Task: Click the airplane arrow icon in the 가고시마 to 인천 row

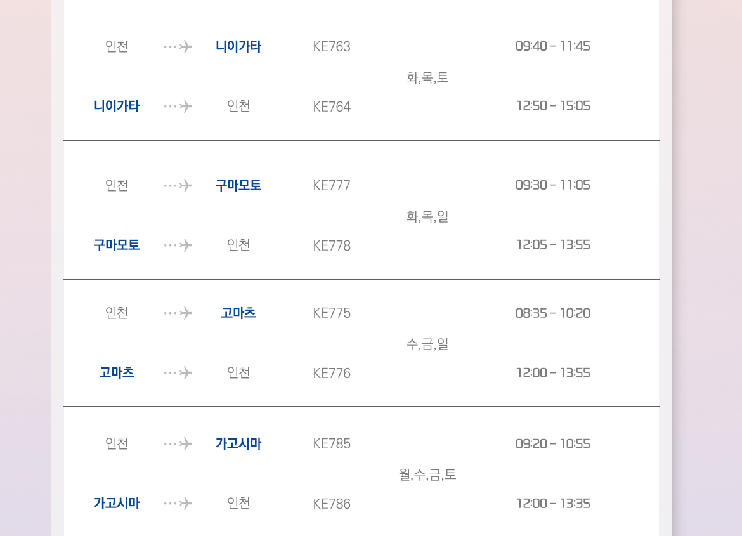Action: pyautogui.click(x=178, y=503)
